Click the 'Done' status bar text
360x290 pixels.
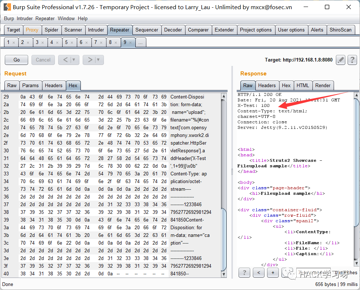tap(8, 284)
